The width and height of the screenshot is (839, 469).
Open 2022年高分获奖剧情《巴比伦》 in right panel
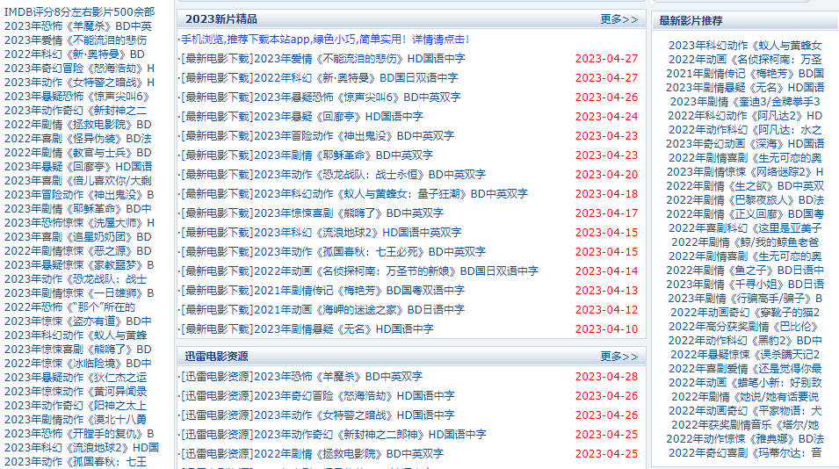pos(745,326)
